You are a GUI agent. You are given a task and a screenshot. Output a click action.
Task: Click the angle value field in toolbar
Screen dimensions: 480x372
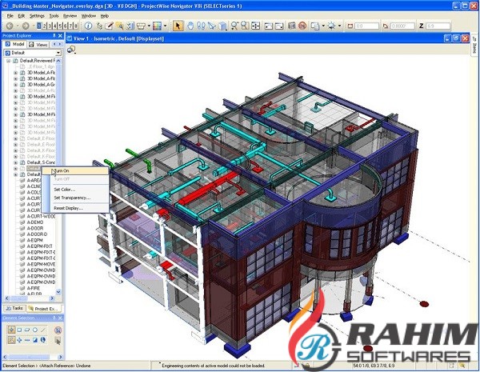tap(402, 26)
